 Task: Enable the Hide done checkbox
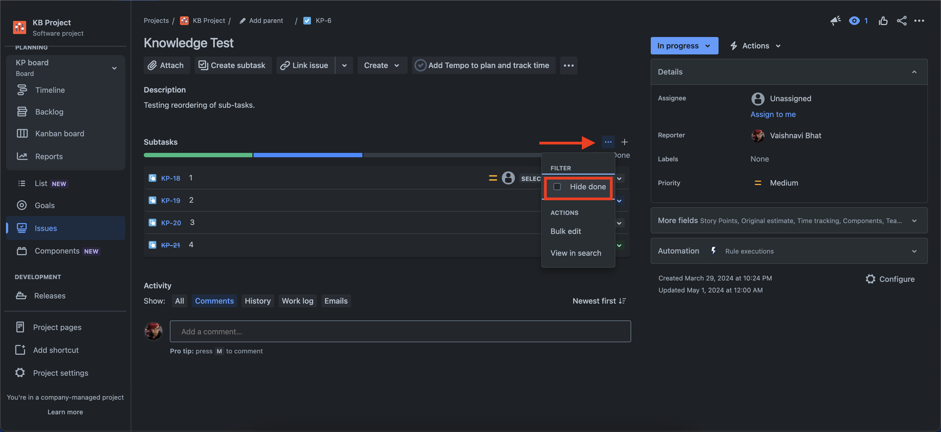[557, 187]
